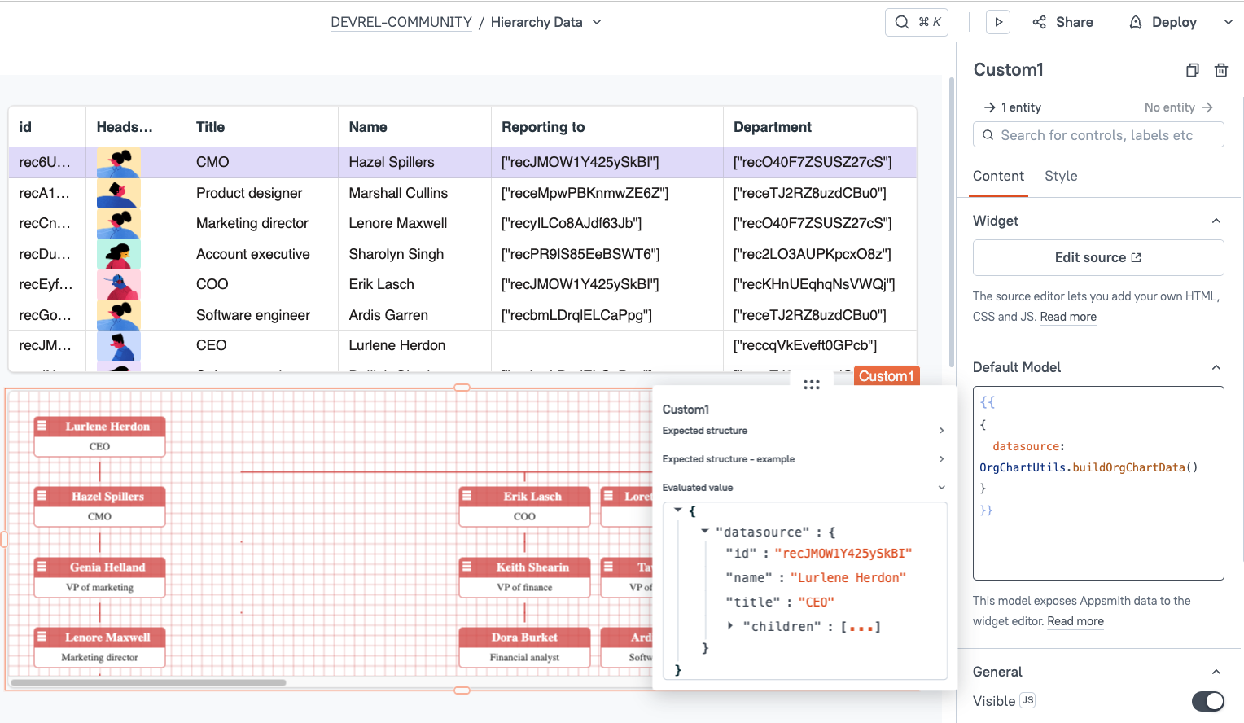This screenshot has height=723, width=1244.
Task: Duplicate the Custom1 widget via copy icon
Action: pyautogui.click(x=1192, y=70)
